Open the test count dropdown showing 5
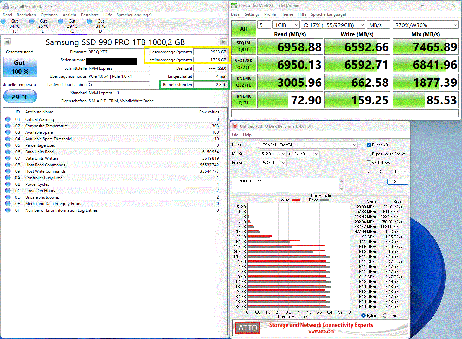462x339 pixels. (x=264, y=25)
